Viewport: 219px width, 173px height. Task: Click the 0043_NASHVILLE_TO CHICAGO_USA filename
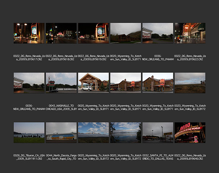point(61,107)
